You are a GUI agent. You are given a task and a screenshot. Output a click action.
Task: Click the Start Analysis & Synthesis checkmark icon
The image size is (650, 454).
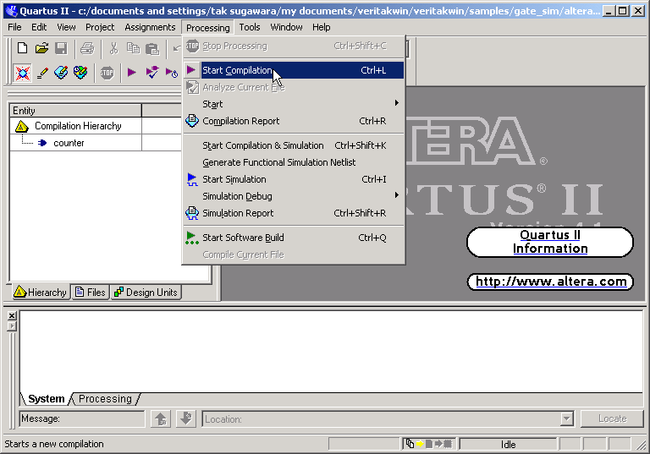[151, 73]
